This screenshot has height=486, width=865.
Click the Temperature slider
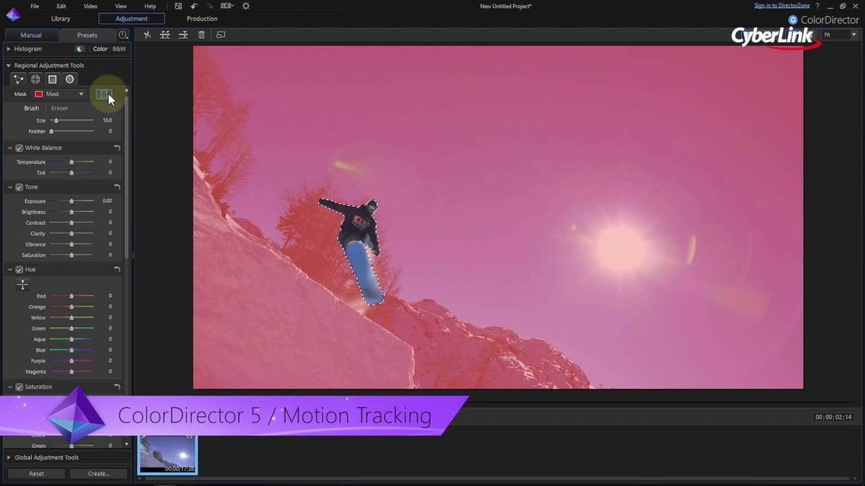tap(72, 162)
